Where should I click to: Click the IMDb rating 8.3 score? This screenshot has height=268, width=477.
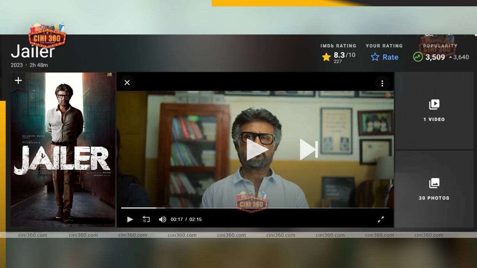coord(339,54)
